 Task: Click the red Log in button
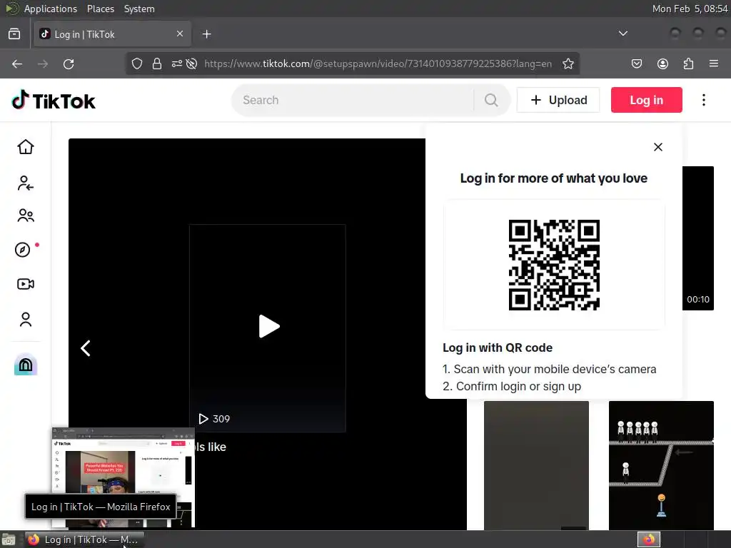(x=646, y=100)
